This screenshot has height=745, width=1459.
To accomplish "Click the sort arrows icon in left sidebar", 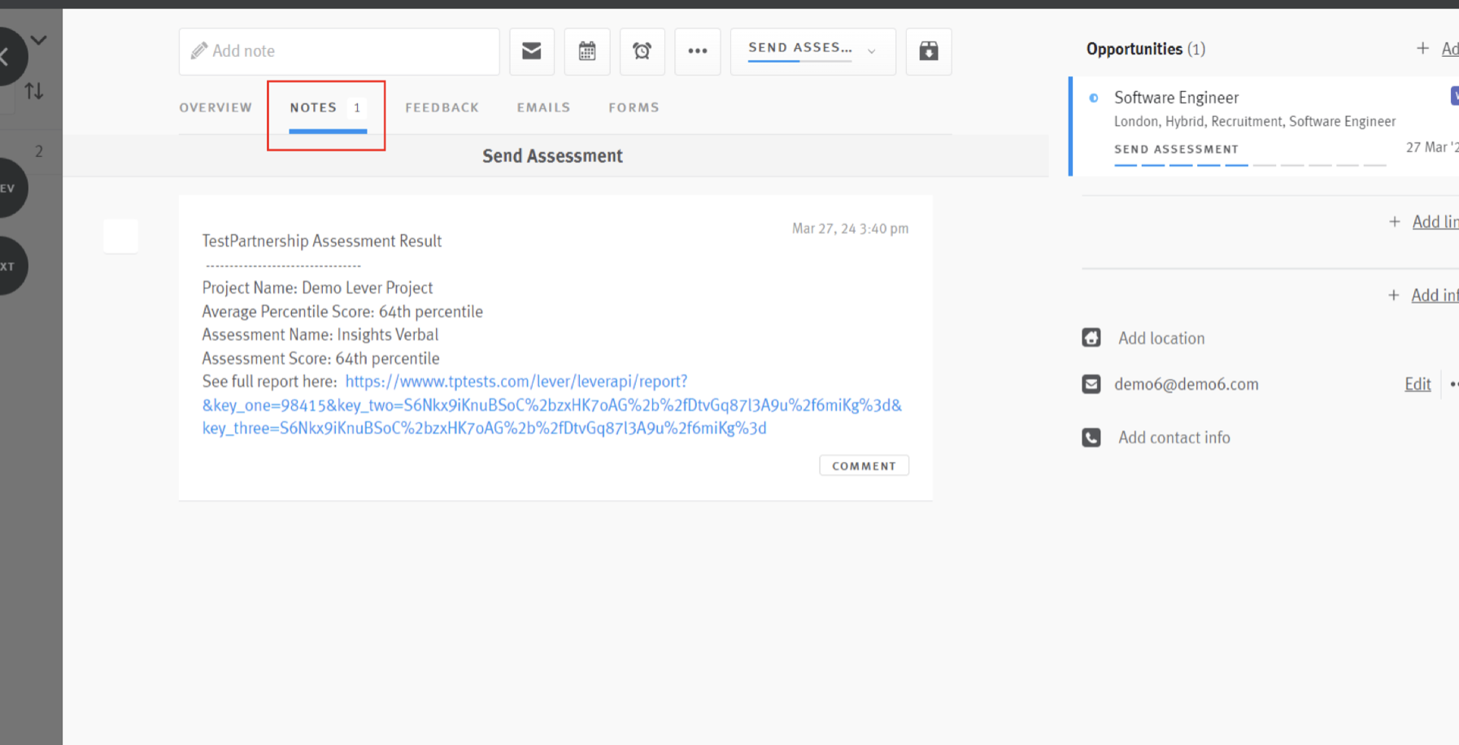I will point(35,91).
